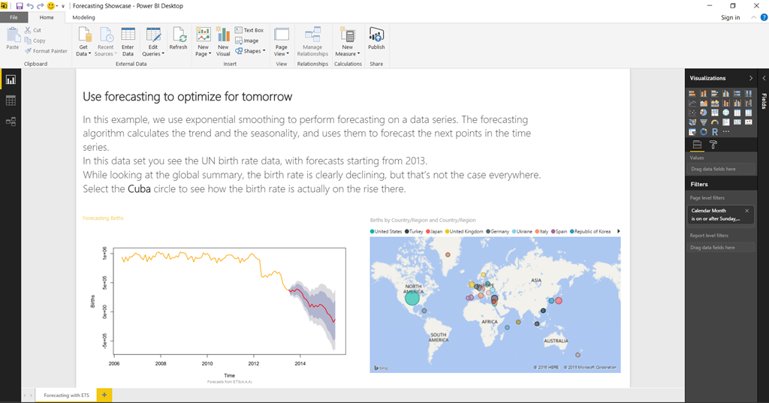Switch to the Modeling ribbon tab

click(84, 17)
